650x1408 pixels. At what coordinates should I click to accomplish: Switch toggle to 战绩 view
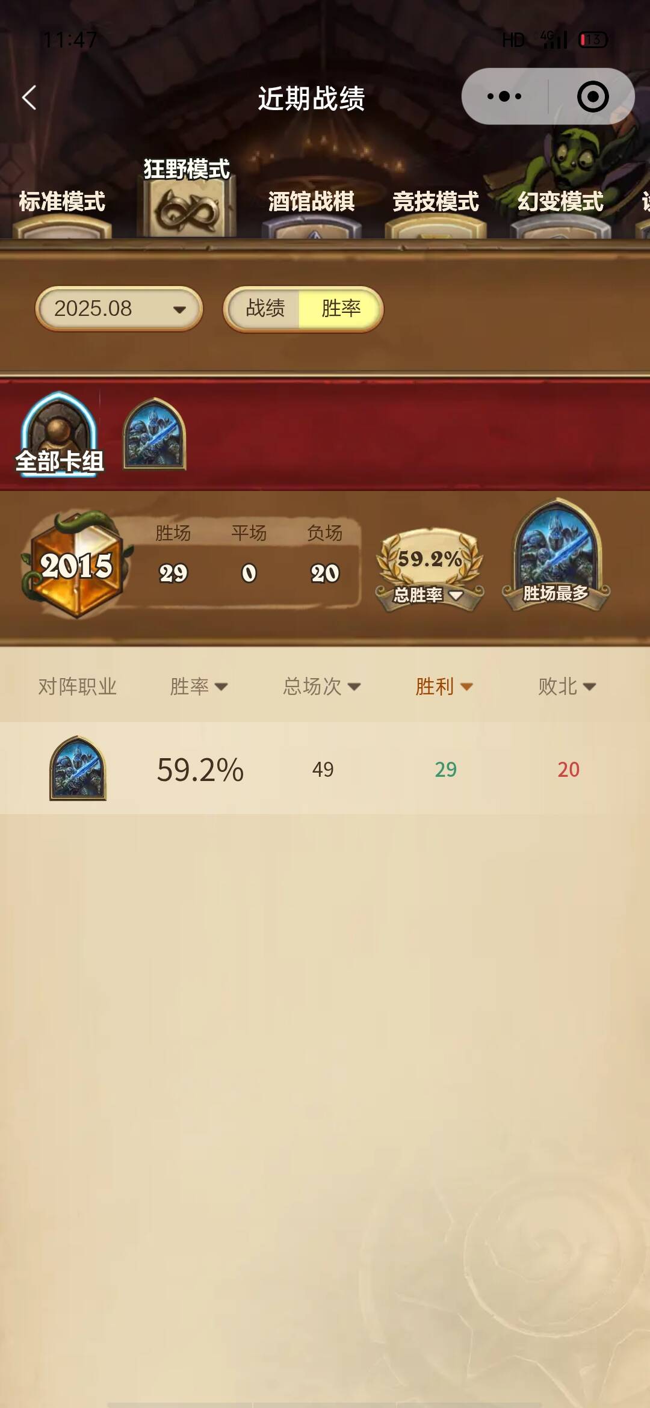tap(265, 309)
